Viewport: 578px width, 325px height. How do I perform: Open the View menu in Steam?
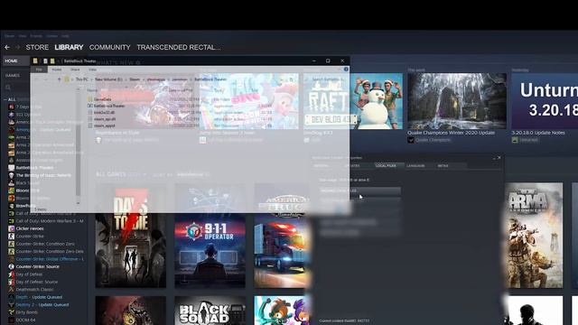[23, 36]
